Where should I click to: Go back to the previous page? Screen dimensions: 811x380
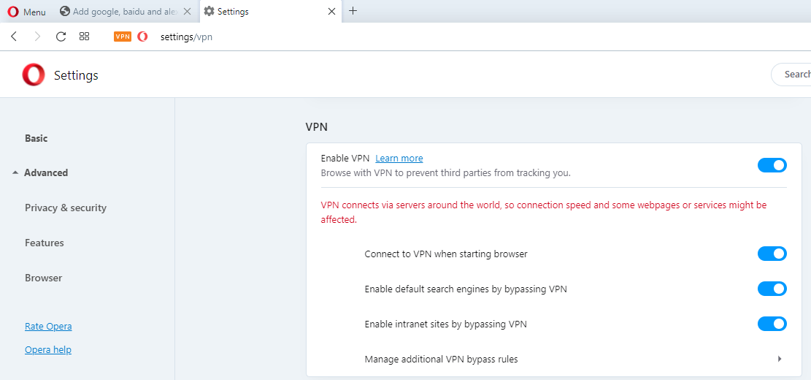[x=14, y=37]
